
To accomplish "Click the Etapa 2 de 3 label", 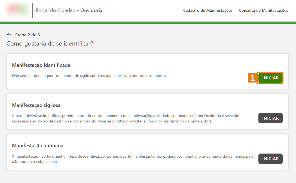I will coord(28,34).
